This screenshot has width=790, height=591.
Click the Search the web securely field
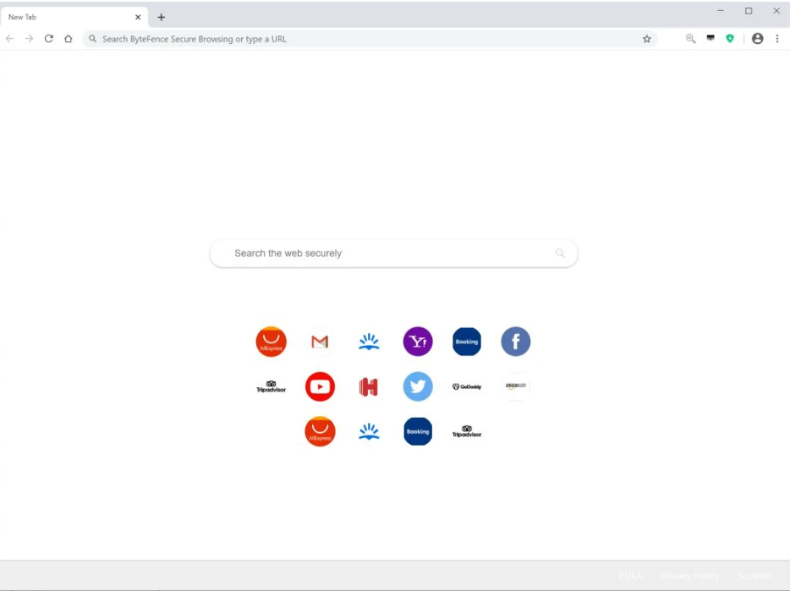393,254
